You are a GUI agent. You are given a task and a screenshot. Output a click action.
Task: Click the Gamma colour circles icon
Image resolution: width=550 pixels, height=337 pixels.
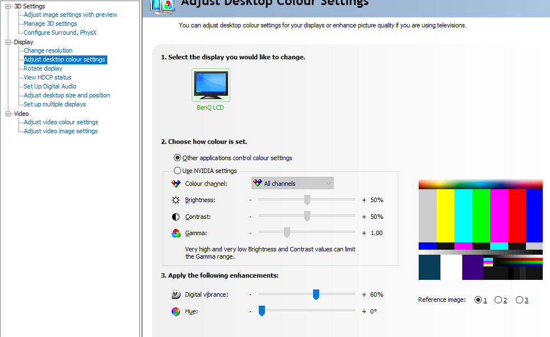(x=176, y=233)
